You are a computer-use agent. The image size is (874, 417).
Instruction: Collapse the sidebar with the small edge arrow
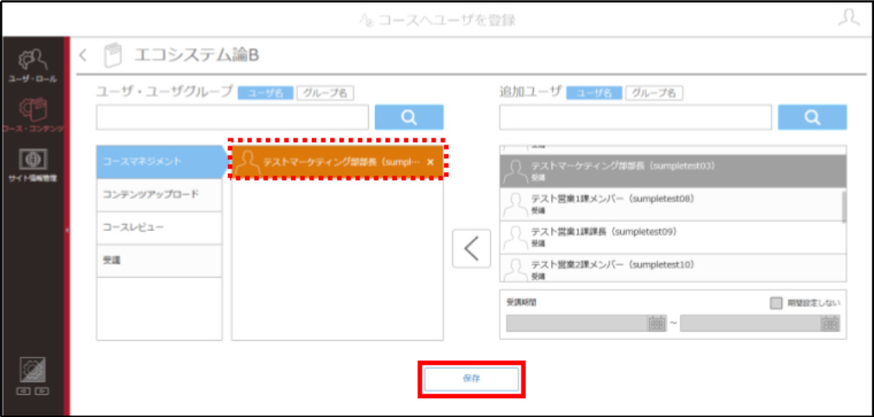[67, 229]
